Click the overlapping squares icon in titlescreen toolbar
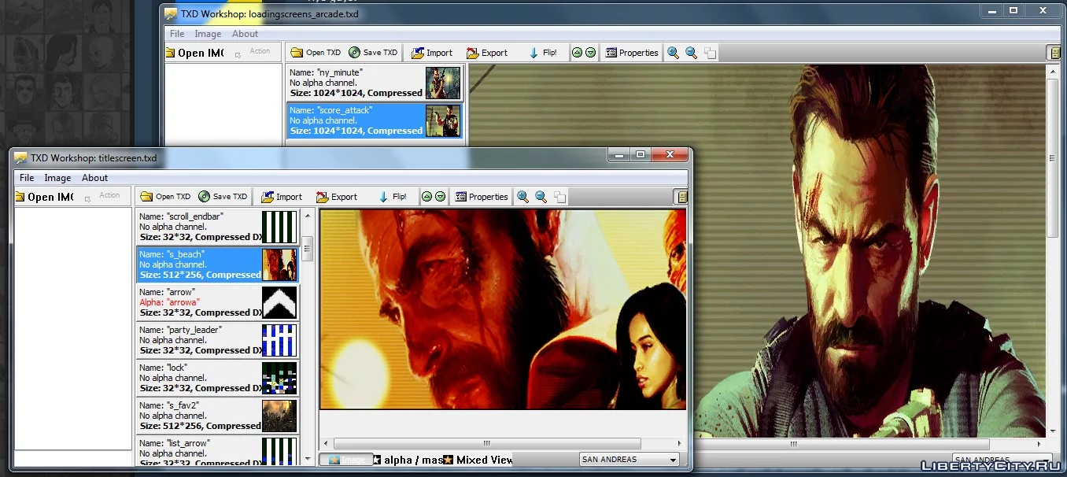Viewport: 1067px width, 477px height. [x=559, y=197]
